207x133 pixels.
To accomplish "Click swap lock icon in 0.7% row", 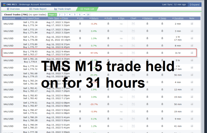I will tap(162, 46).
